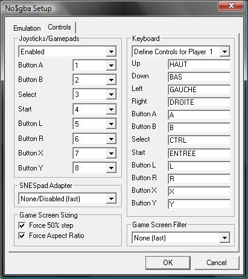The height and width of the screenshot is (279, 248).
Task: Toggle the Force 50% step checkbox
Action: point(22,225)
